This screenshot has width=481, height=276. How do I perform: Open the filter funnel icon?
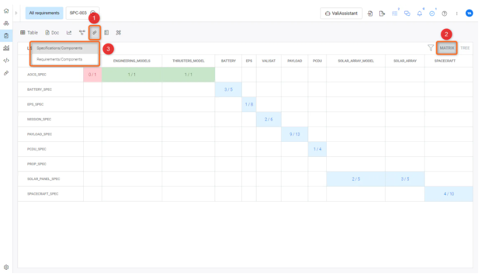(x=431, y=48)
